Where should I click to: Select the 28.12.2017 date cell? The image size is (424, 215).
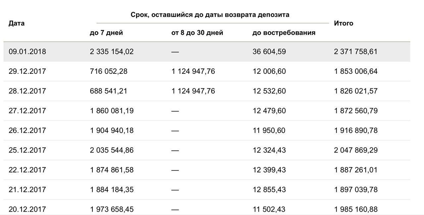click(x=27, y=91)
